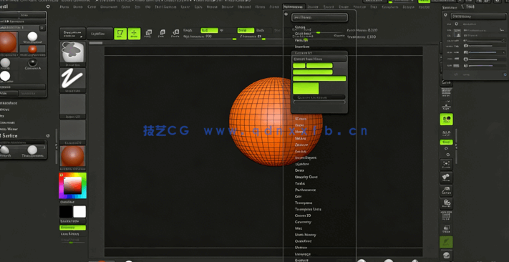This screenshot has height=262, width=509.
Task: Toggle the large green square in Preferences panel
Action: tap(306, 88)
